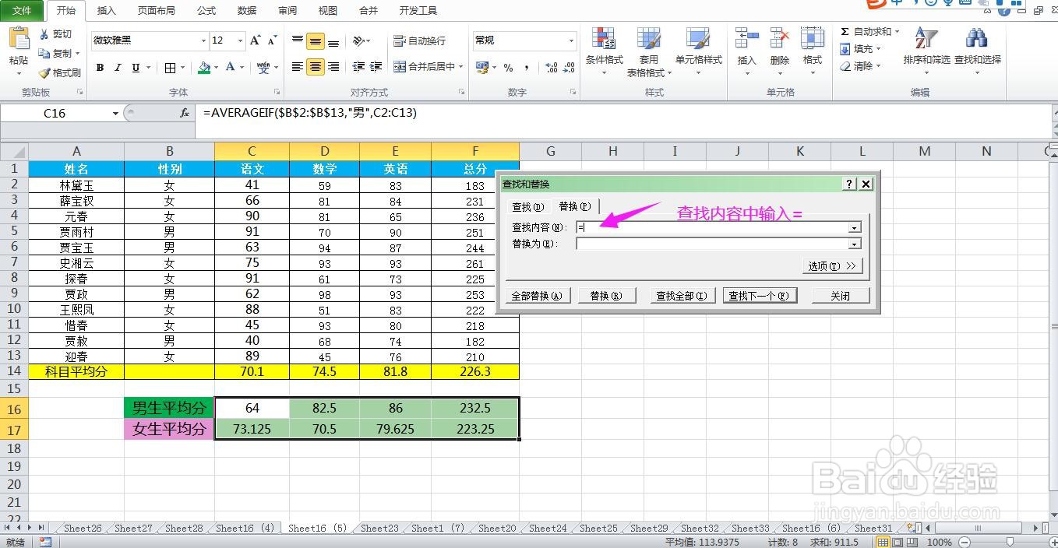Select cell with 科目平均分

pos(76,371)
